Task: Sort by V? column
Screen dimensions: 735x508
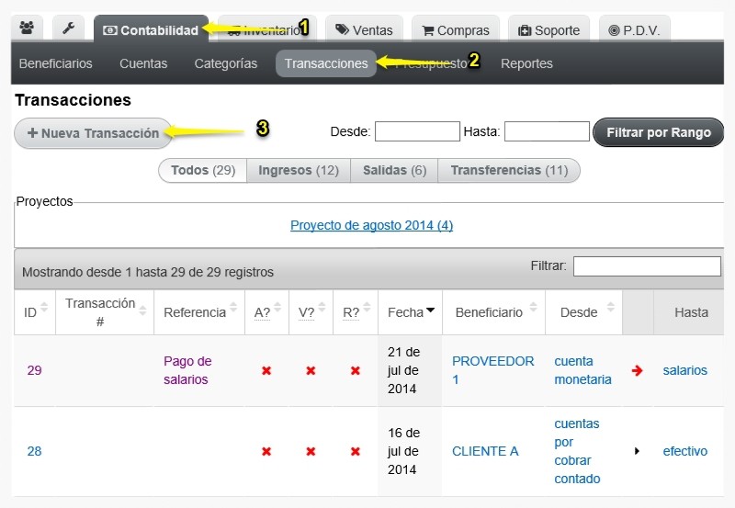Action: (311, 312)
